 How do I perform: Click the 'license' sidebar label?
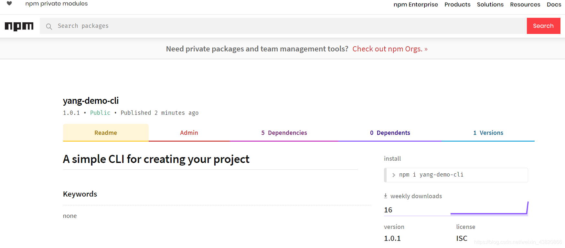point(466,227)
